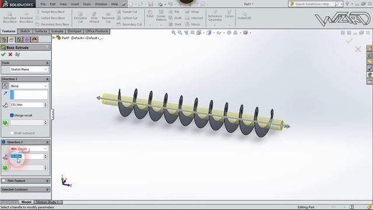Turn on draft in Direction 2
373x210 pixels.
(5, 168)
